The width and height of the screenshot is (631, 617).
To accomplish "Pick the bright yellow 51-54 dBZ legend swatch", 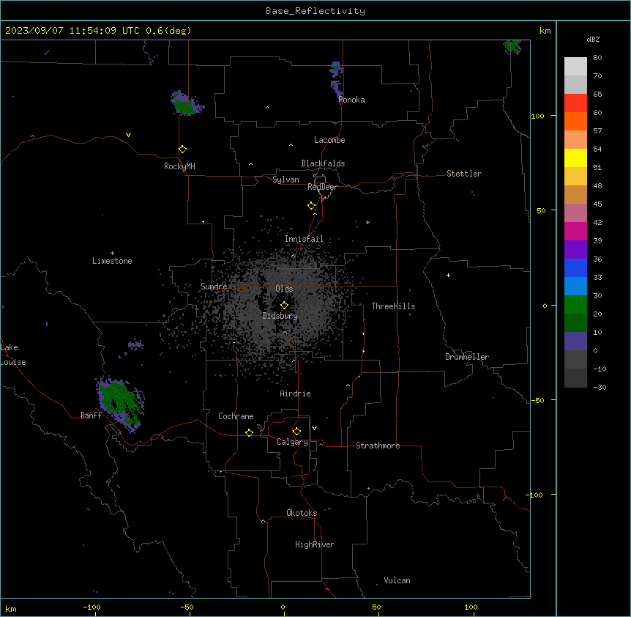I will 575,158.
